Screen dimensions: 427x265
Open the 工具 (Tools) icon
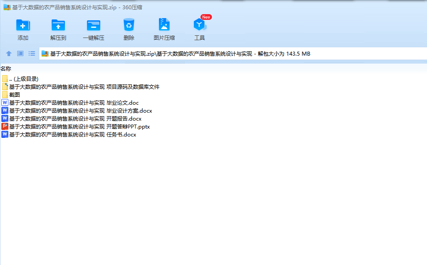(x=200, y=25)
